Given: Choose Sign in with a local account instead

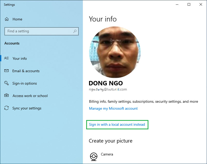Looking at the screenshot, I should click(x=117, y=125).
